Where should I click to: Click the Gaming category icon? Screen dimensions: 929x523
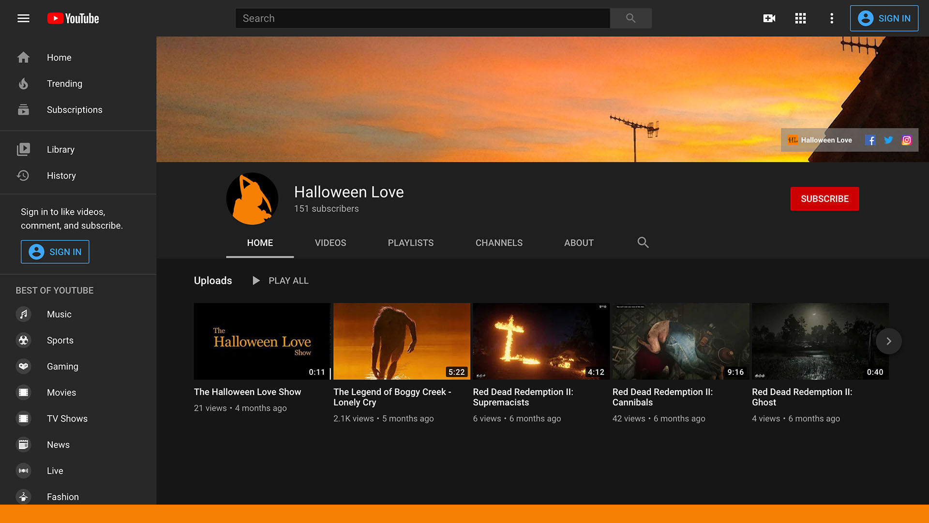pyautogui.click(x=23, y=367)
